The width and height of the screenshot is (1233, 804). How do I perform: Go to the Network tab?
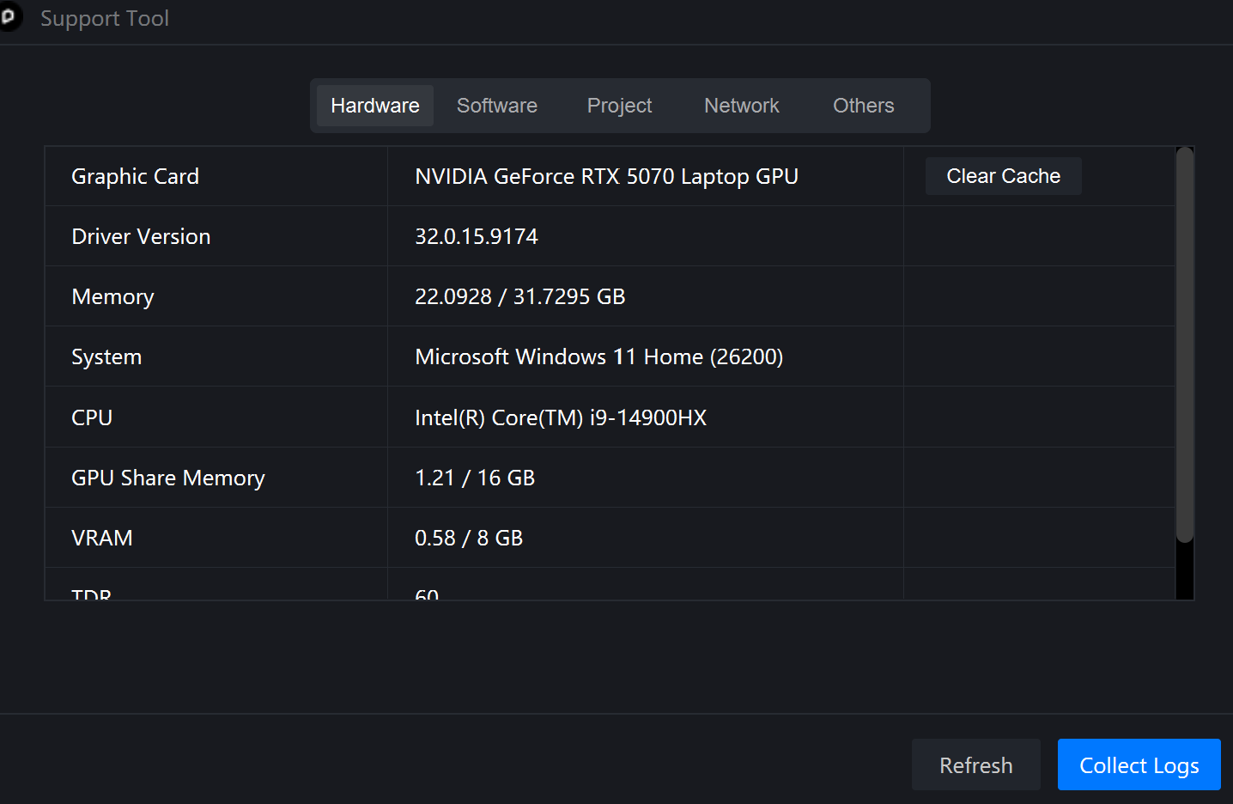[741, 106]
